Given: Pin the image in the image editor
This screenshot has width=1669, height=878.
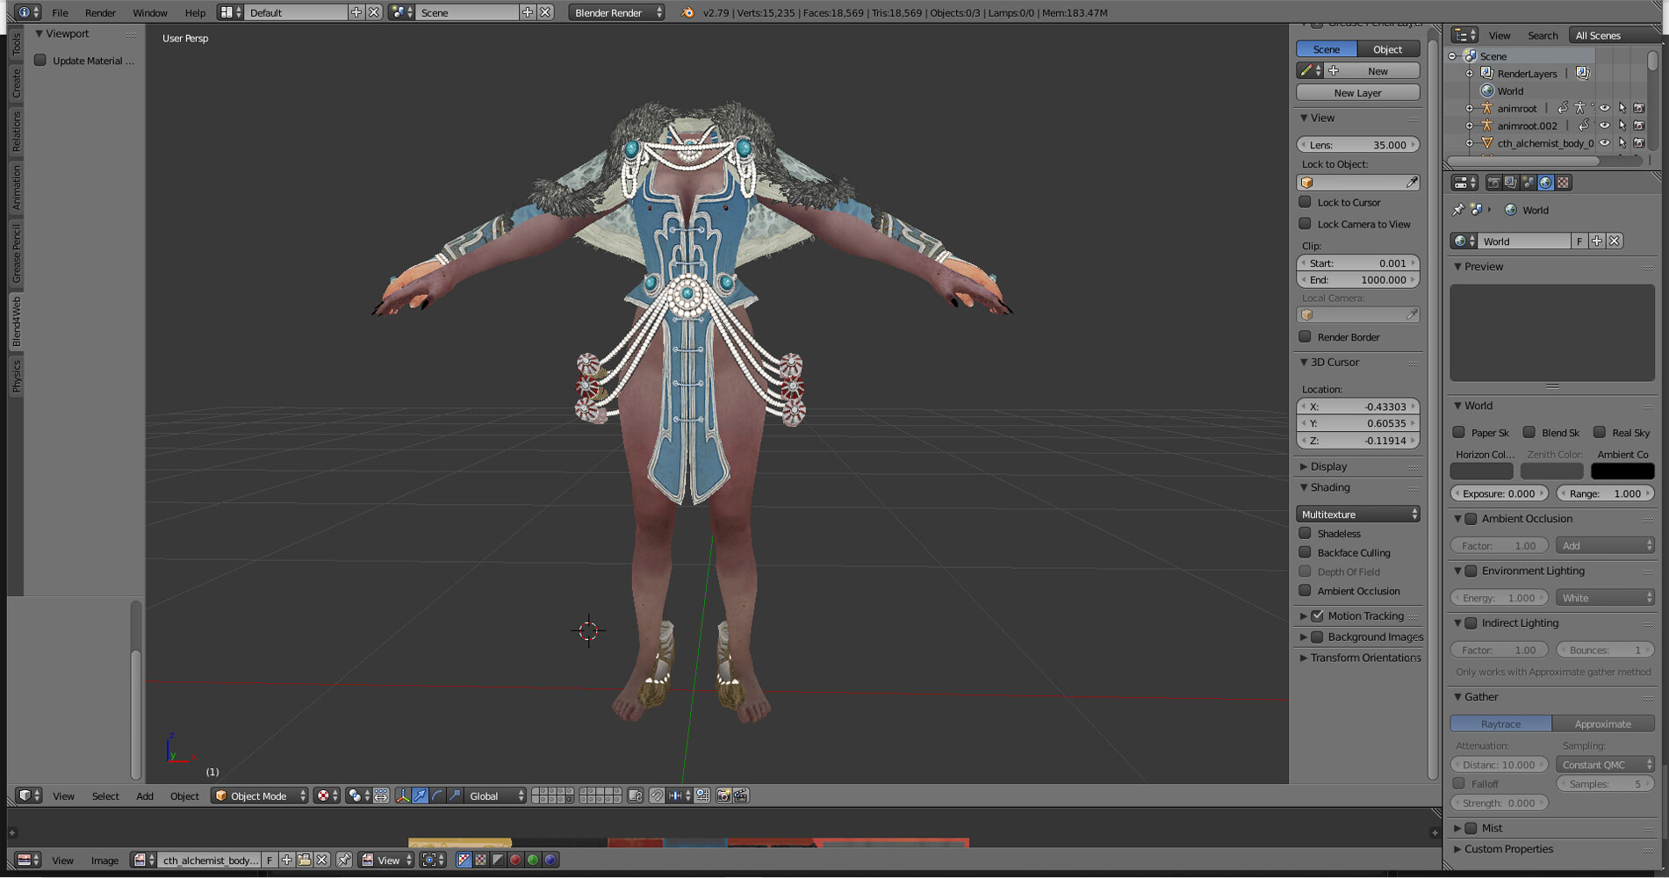Looking at the screenshot, I should (x=344, y=860).
